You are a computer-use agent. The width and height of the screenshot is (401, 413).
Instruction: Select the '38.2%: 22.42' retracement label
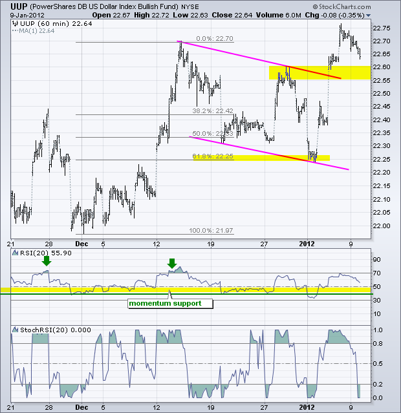pyautogui.click(x=213, y=111)
